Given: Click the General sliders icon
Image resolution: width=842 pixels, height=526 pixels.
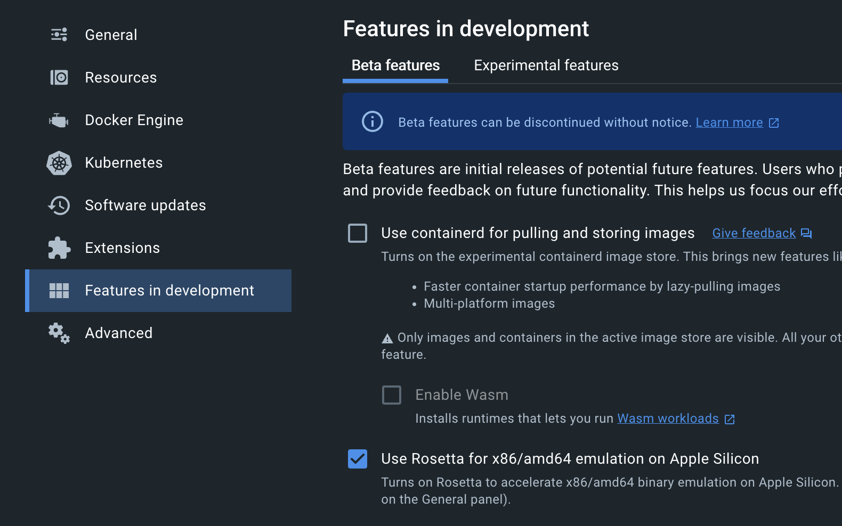Looking at the screenshot, I should click(59, 35).
